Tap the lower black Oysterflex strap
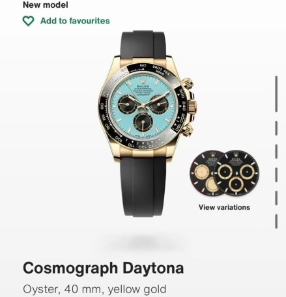 (x=143, y=186)
